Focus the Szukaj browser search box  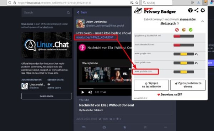(157, 3)
